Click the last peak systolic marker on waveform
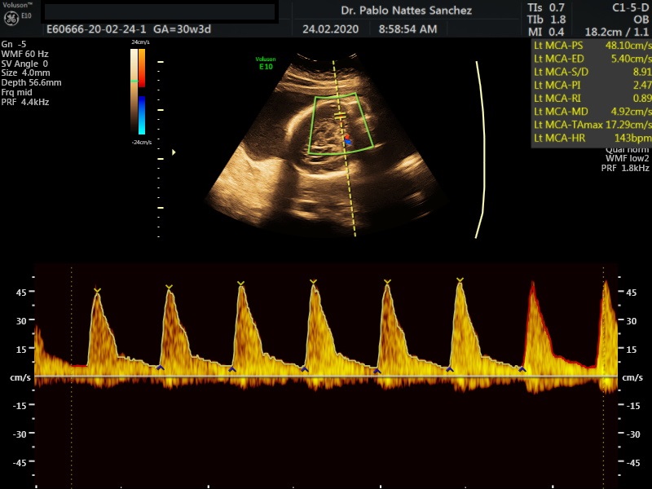652x489 pixels. (x=460, y=281)
